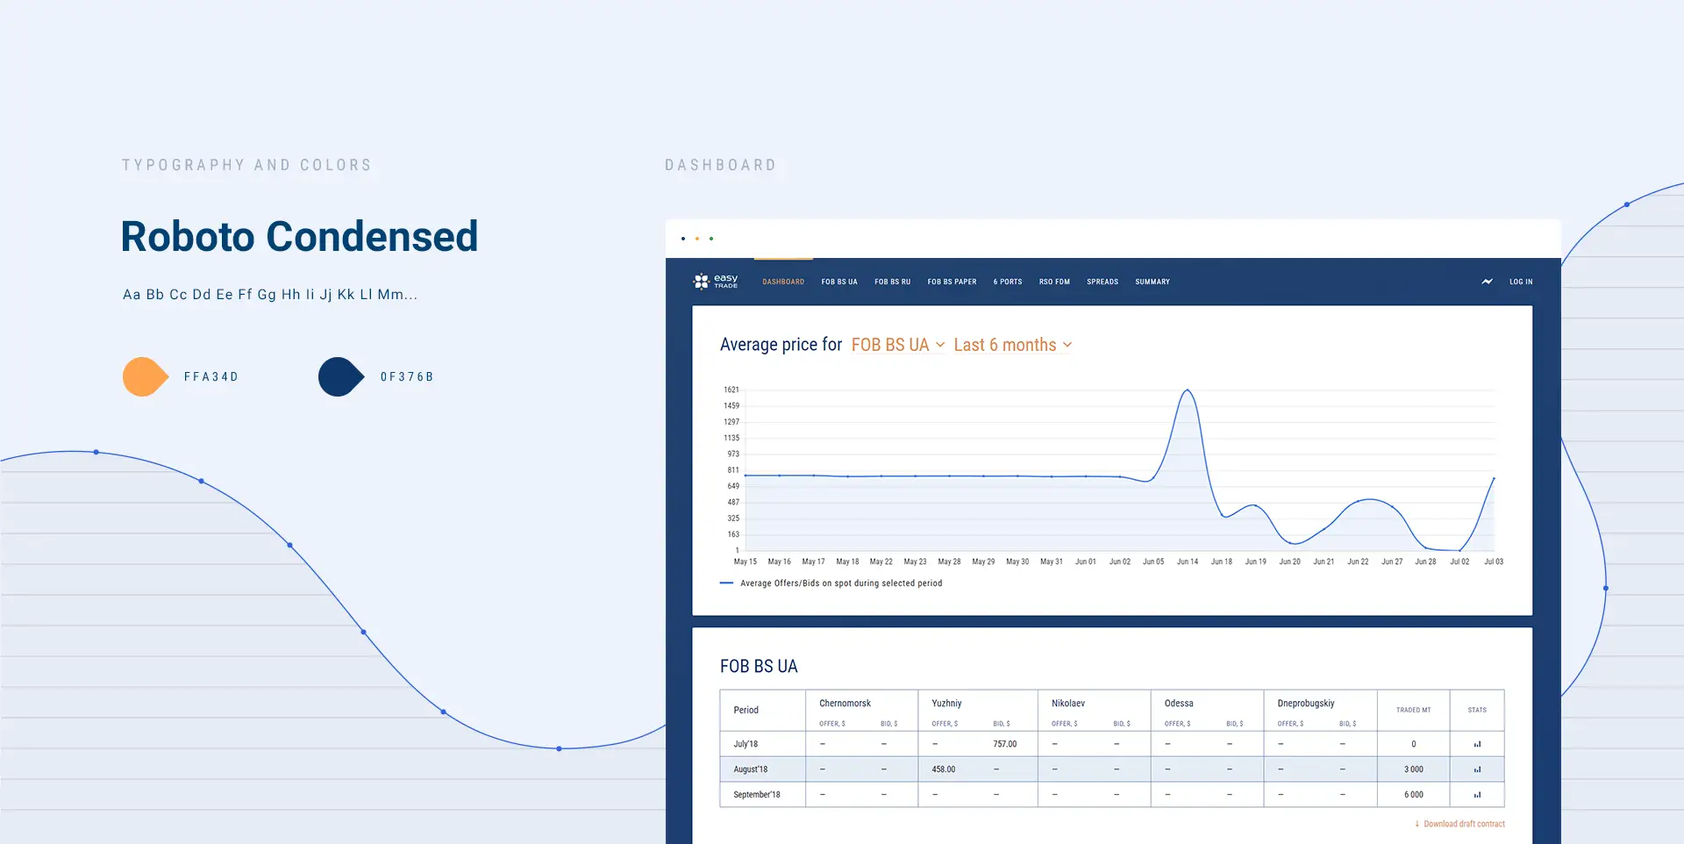The width and height of the screenshot is (1684, 844).
Task: Open stats icon for August'18 row
Action: 1477,769
